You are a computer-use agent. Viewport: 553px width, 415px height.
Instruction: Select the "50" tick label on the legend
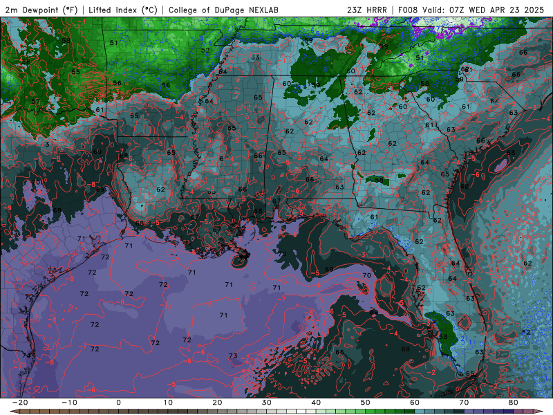pyautogui.click(x=366, y=403)
